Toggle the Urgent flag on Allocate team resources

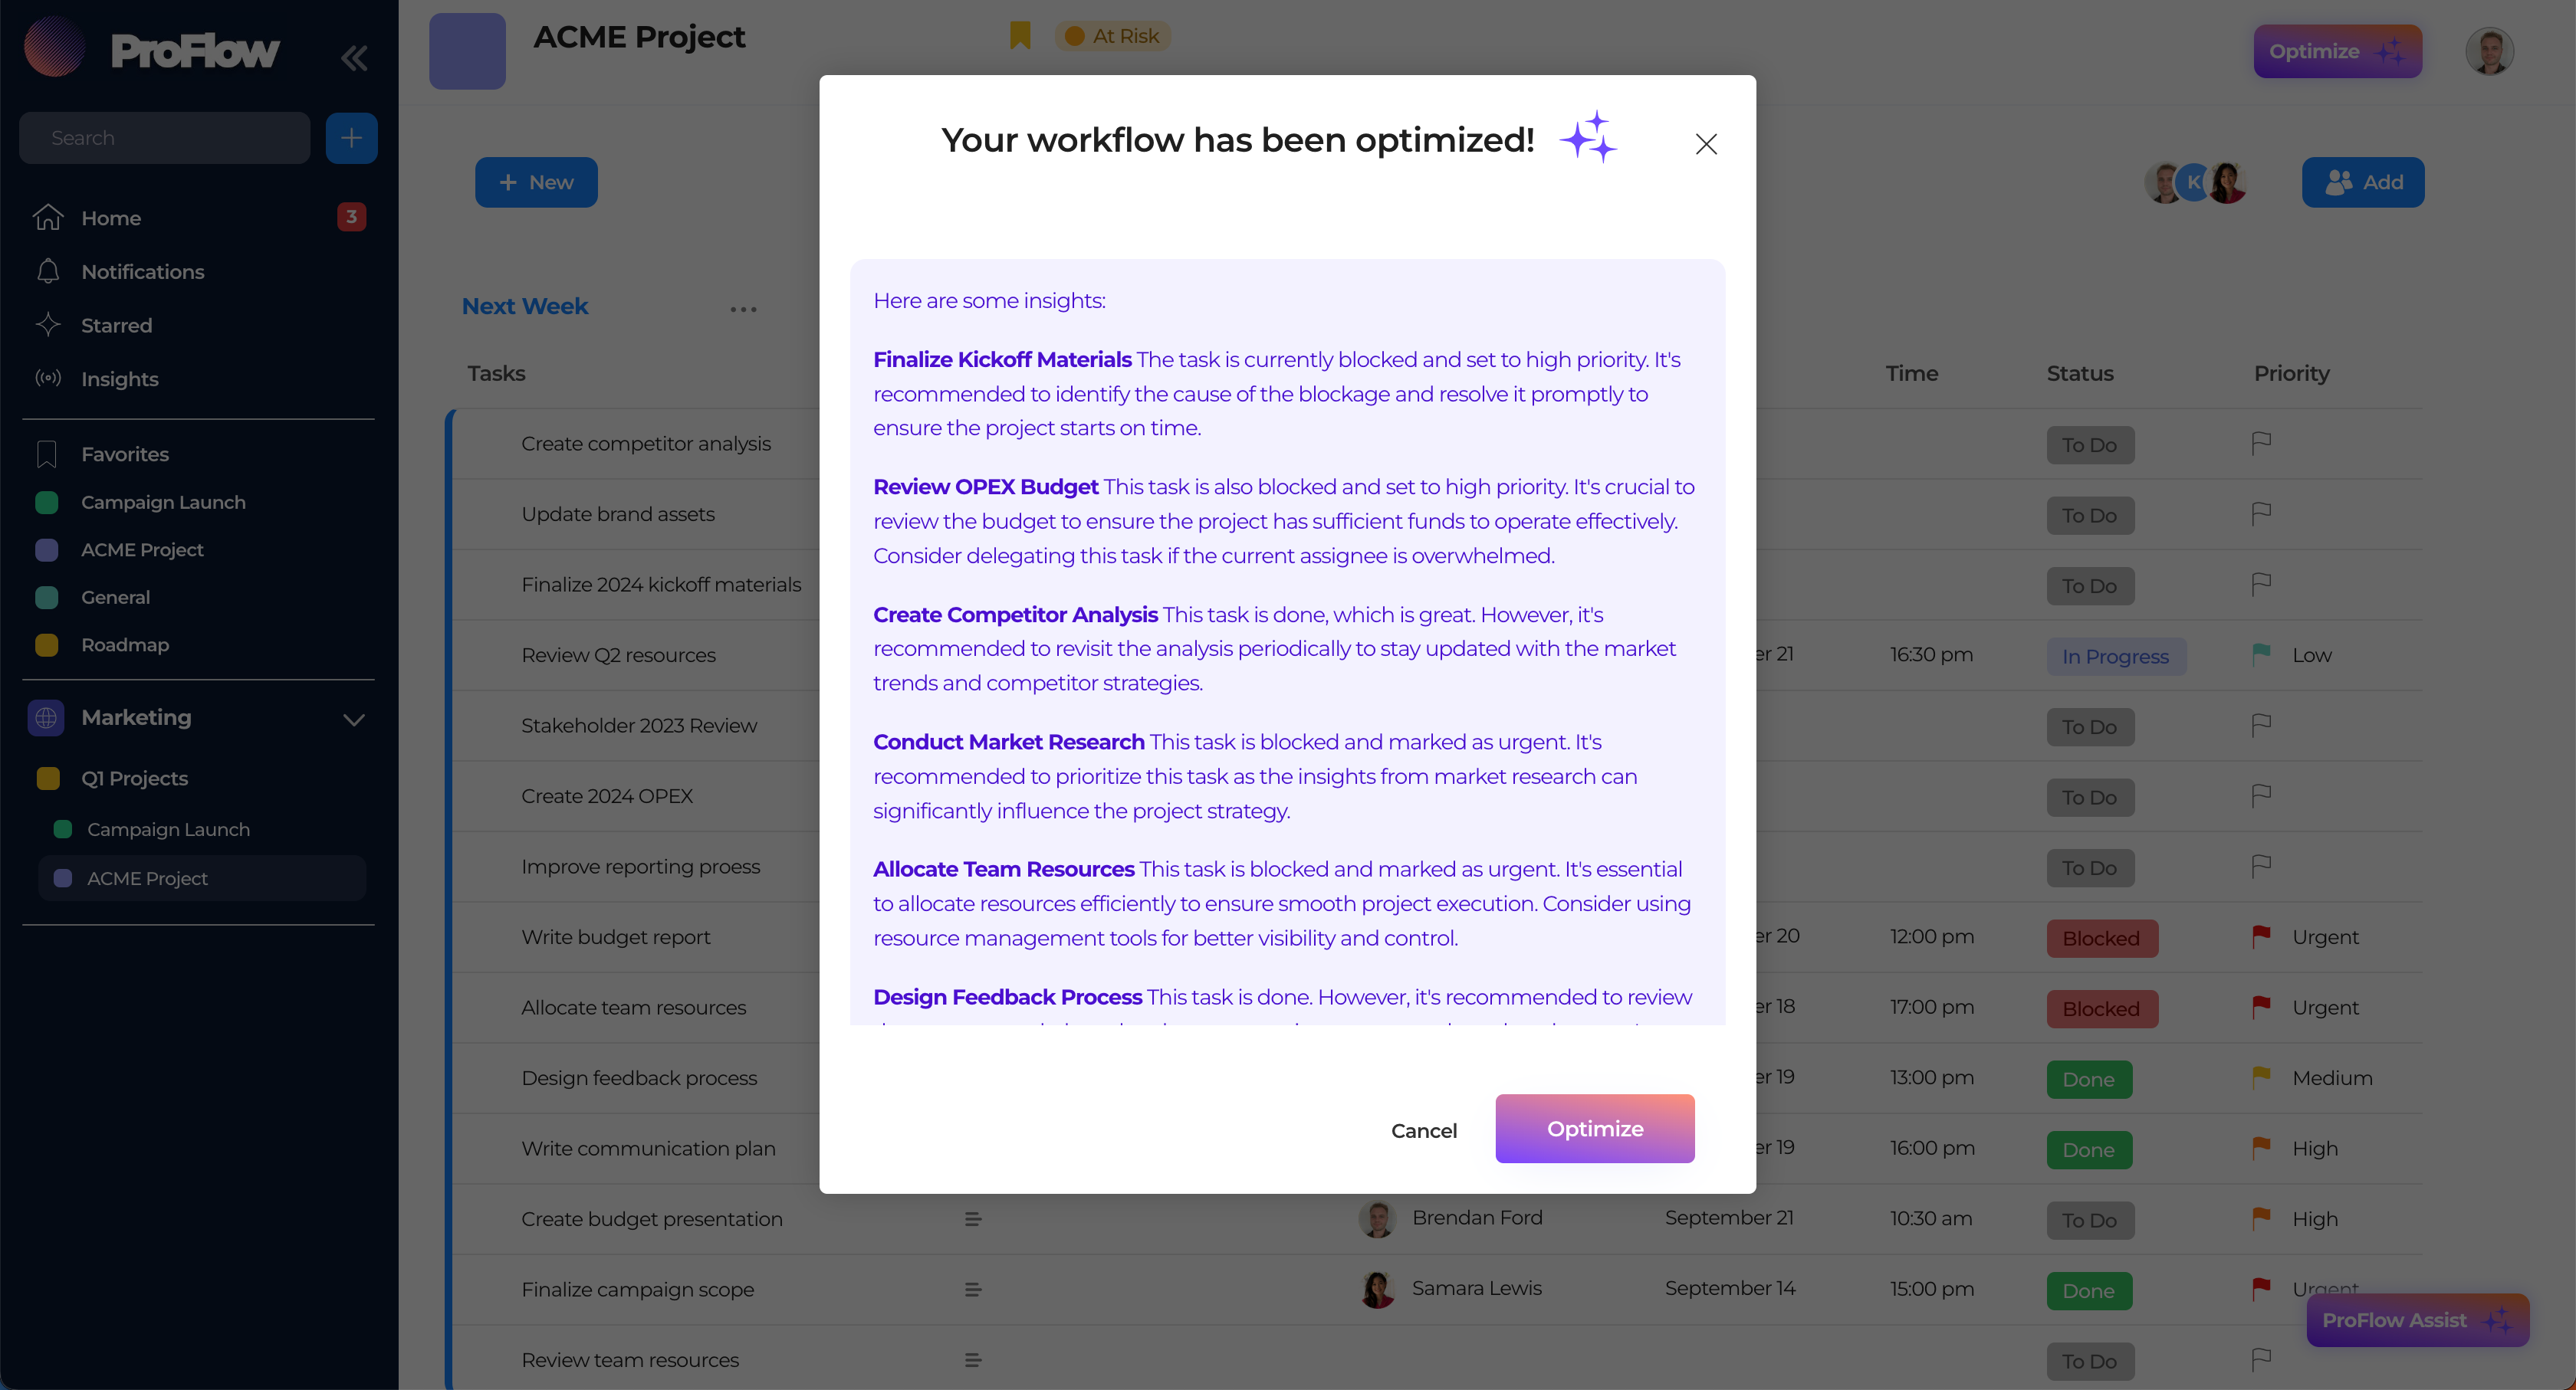[x=2261, y=1006]
